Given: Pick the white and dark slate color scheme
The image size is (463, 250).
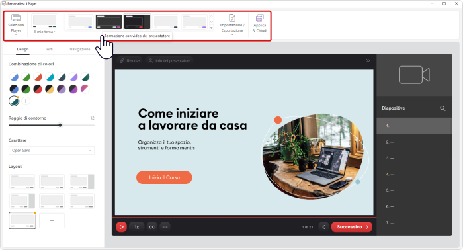Looking at the screenshot, I should (x=62, y=77).
